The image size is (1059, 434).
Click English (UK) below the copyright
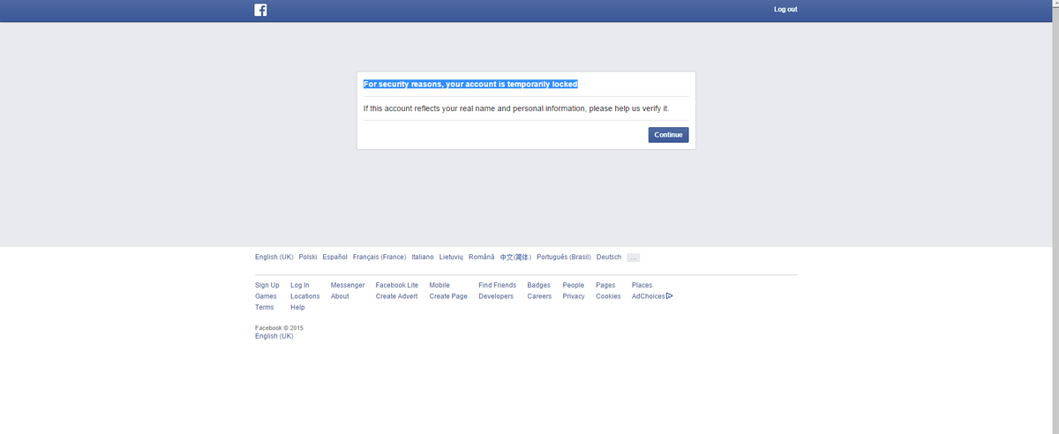coord(274,336)
